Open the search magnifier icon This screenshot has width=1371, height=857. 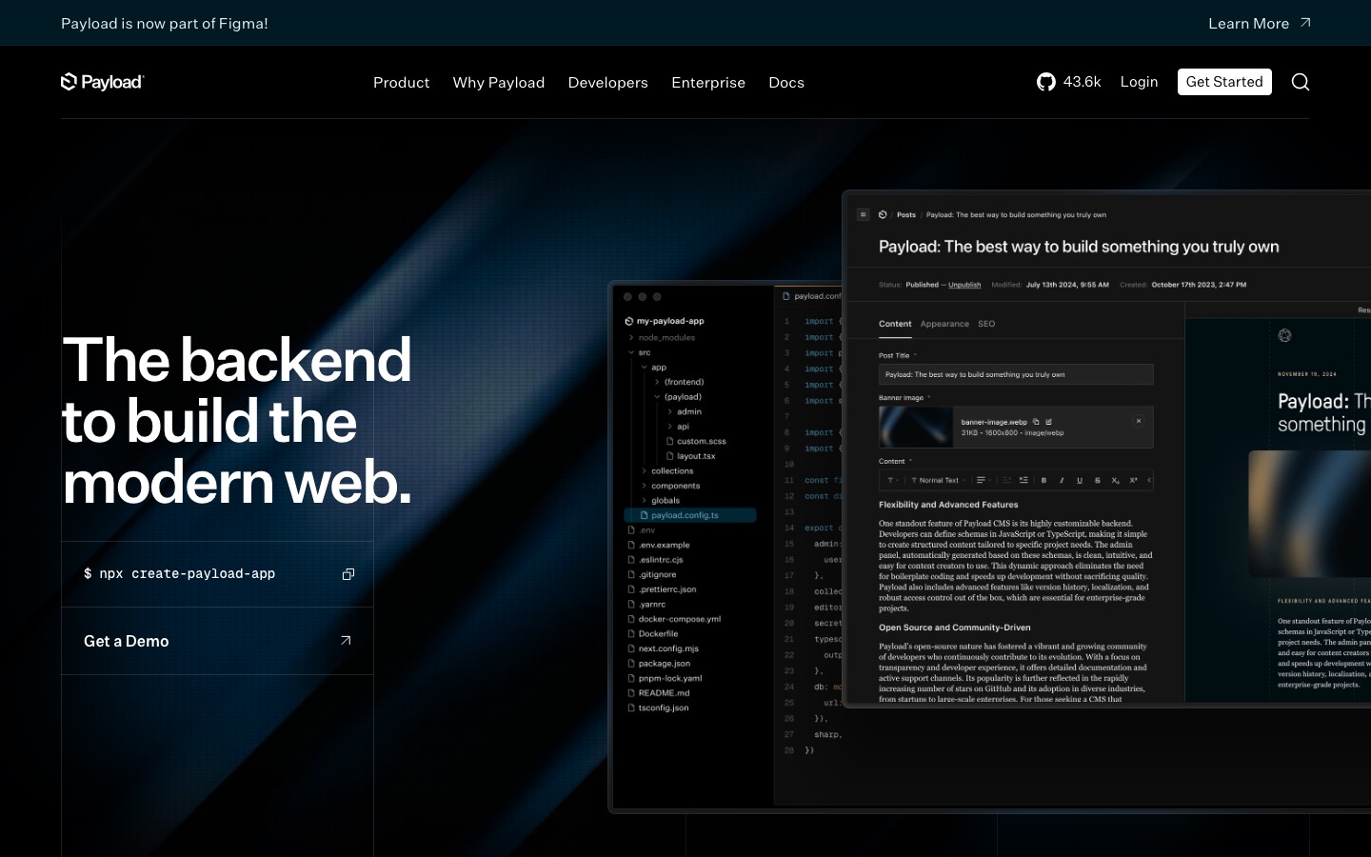pyautogui.click(x=1301, y=82)
